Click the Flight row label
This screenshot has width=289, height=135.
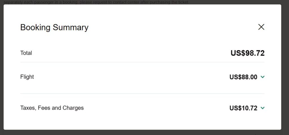[27, 77]
